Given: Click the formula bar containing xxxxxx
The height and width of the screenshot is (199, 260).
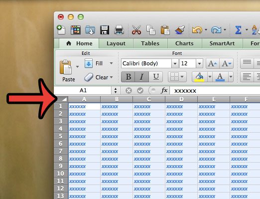Looking at the screenshot, I should (x=215, y=91).
